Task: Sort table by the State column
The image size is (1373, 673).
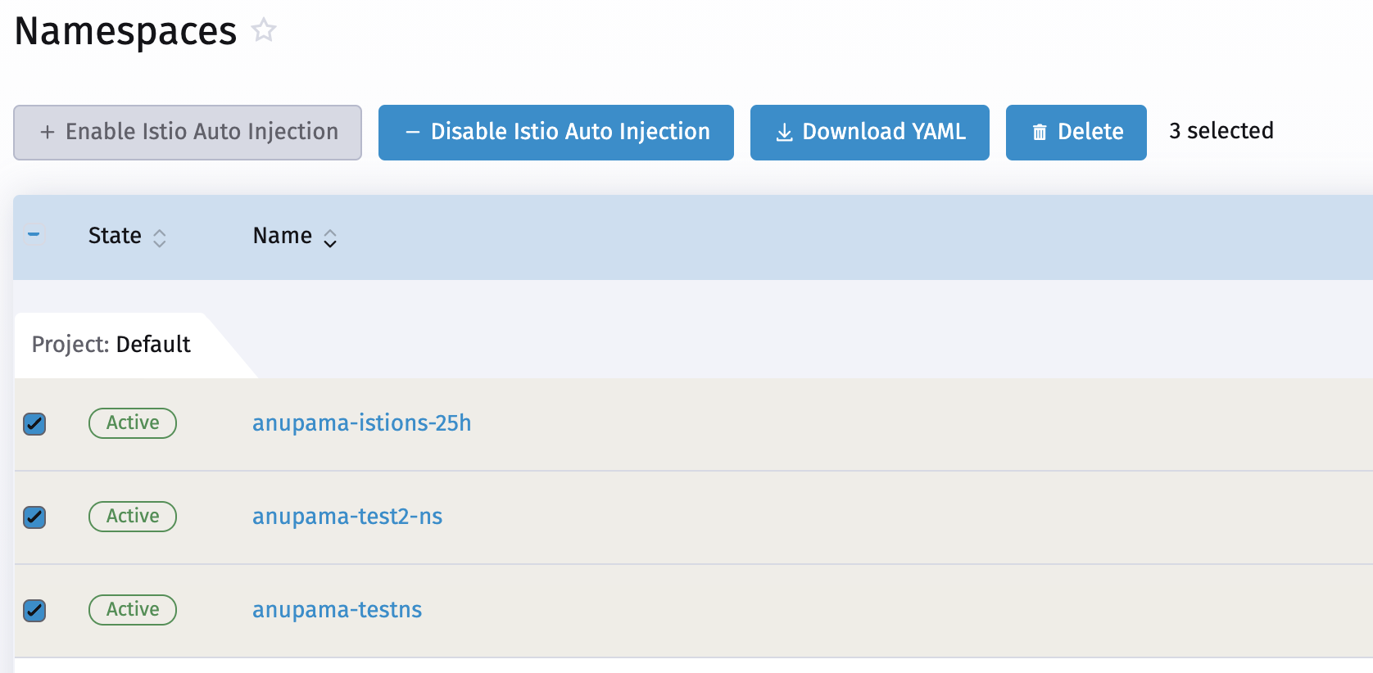Action: tap(127, 235)
